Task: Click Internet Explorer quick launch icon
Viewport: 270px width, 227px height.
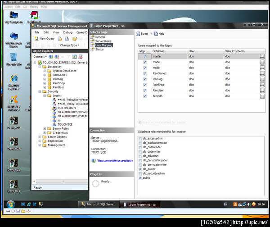Action: click(x=29, y=204)
